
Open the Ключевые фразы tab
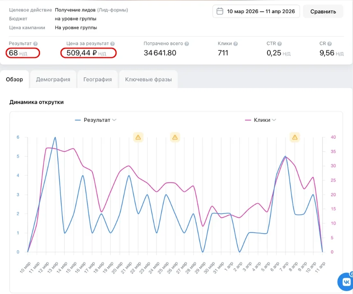pyautogui.click(x=148, y=79)
